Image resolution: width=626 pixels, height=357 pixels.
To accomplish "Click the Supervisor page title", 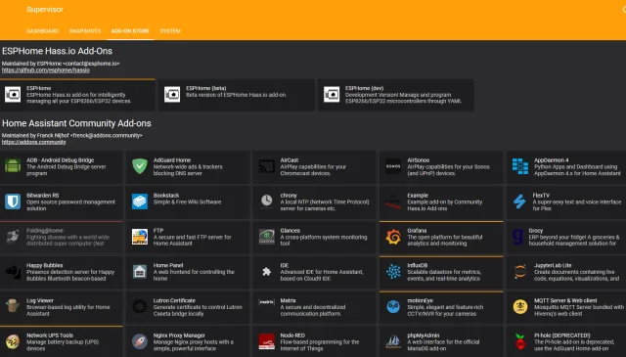I will click(x=45, y=9).
